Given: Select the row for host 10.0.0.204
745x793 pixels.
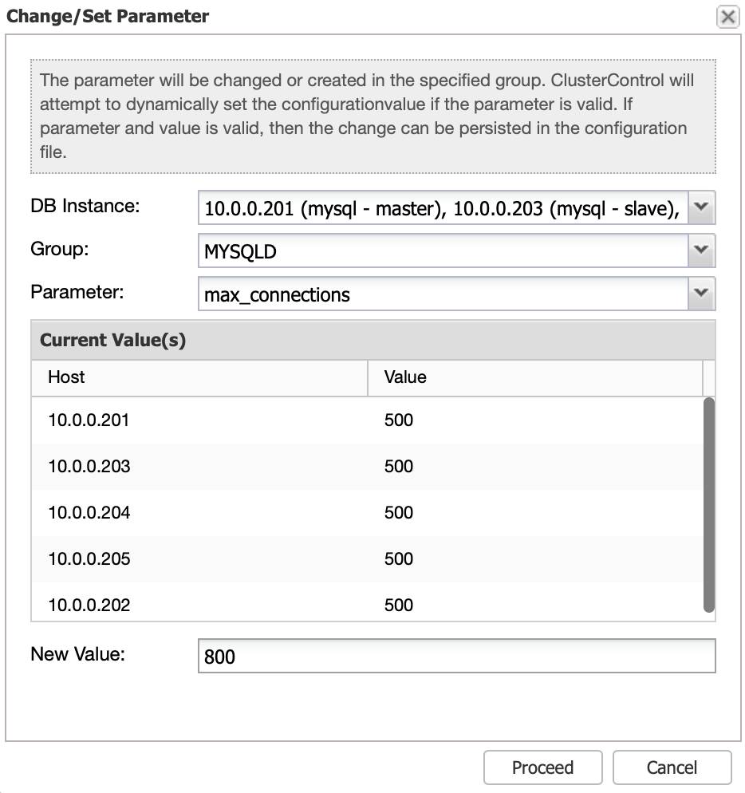Looking at the screenshot, I should point(367,513).
